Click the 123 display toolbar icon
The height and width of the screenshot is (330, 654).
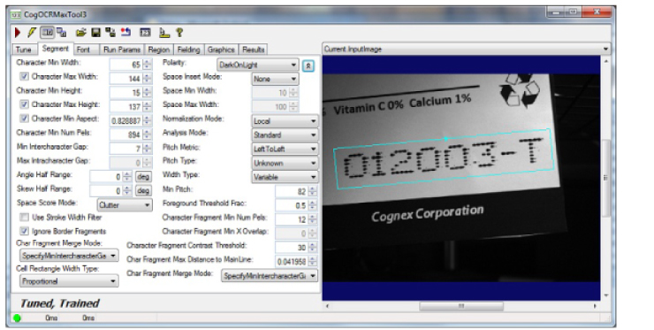pos(145,32)
